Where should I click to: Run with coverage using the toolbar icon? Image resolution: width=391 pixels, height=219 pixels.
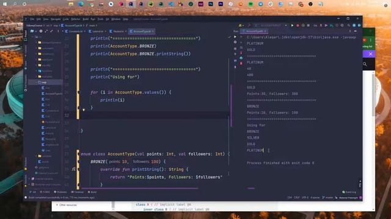coord(303,26)
